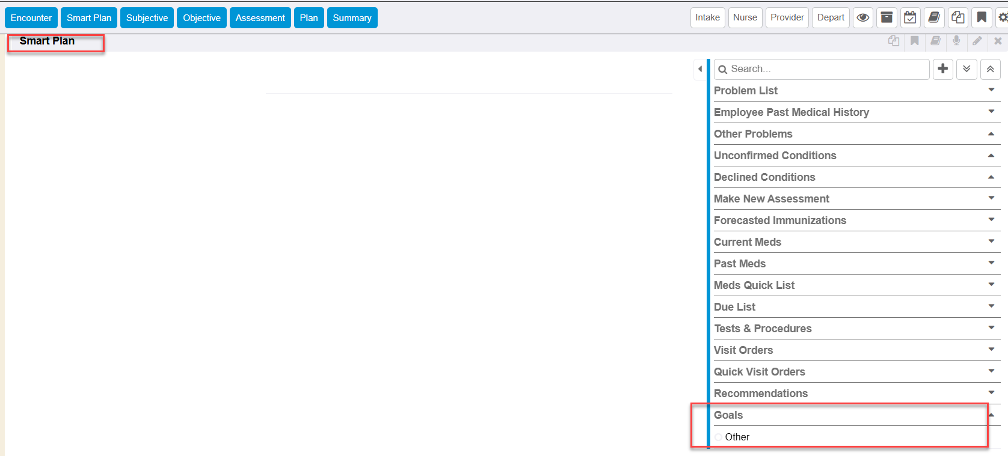Image resolution: width=1008 pixels, height=456 pixels.
Task: Expand the Current Meds section
Action: pyautogui.click(x=991, y=242)
